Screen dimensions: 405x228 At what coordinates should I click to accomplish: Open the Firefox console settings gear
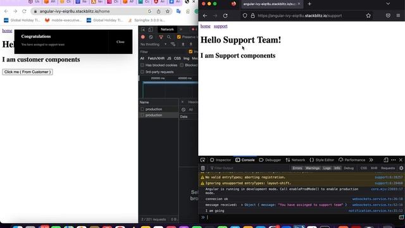[401, 168]
